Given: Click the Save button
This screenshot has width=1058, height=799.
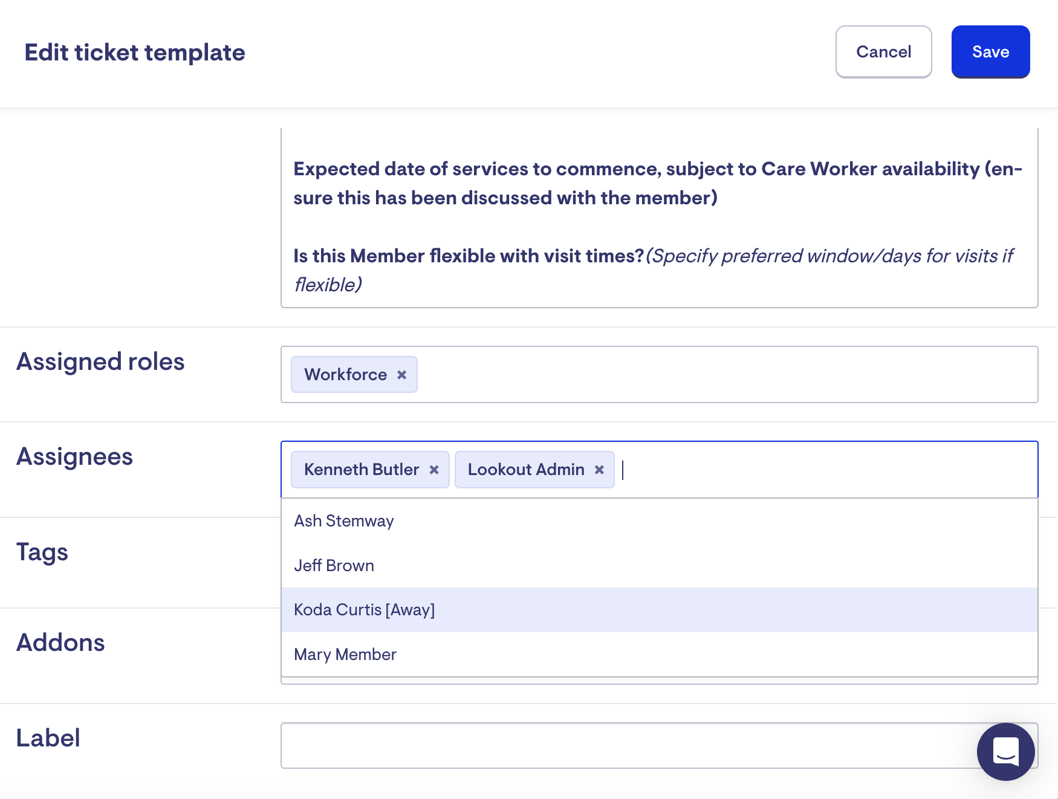Looking at the screenshot, I should 990,52.
